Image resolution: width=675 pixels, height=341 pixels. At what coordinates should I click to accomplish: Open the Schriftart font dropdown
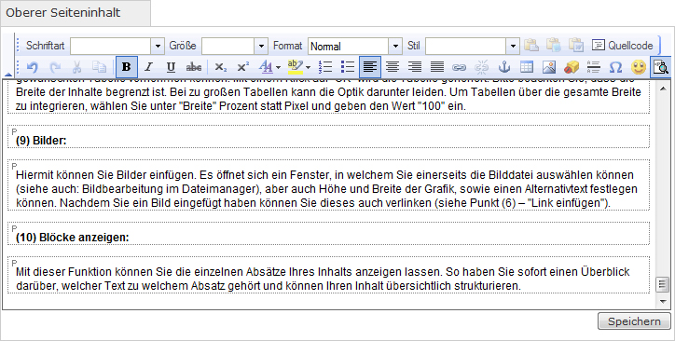coord(117,46)
